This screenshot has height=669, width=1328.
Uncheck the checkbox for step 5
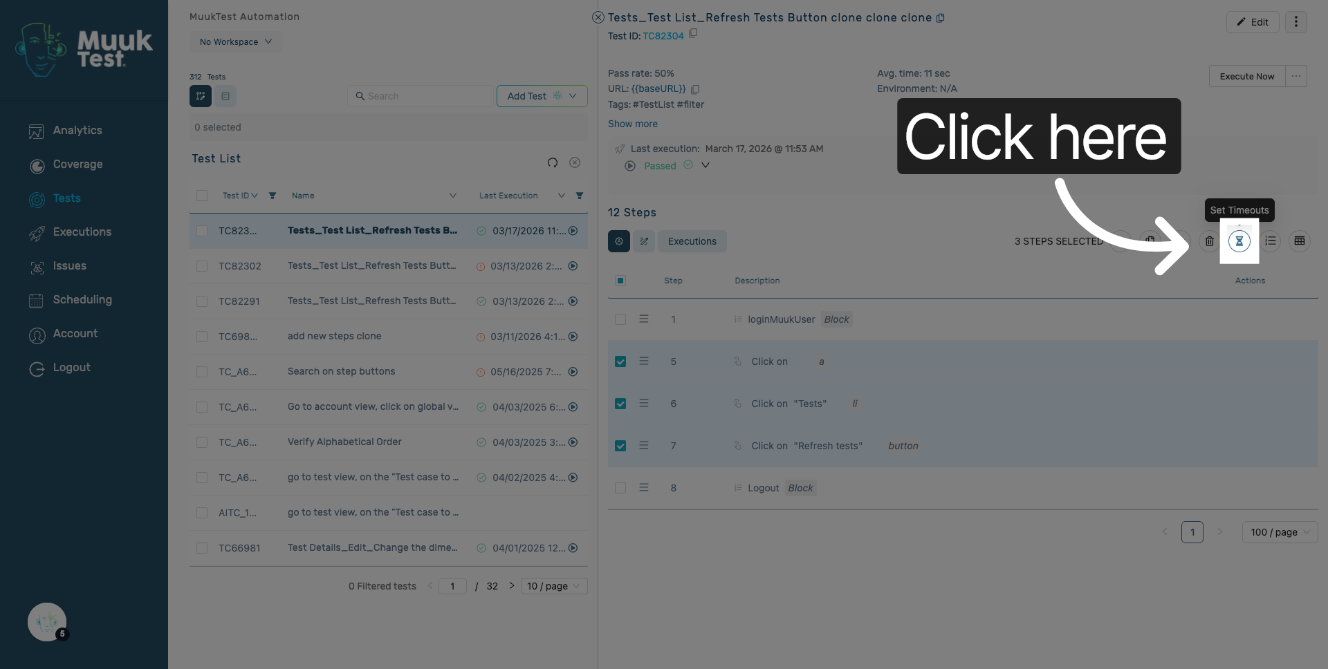(620, 361)
